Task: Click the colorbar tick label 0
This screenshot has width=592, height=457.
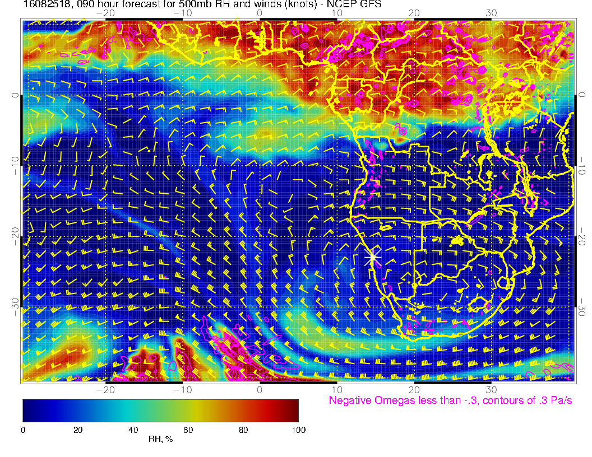Action: click(x=23, y=430)
